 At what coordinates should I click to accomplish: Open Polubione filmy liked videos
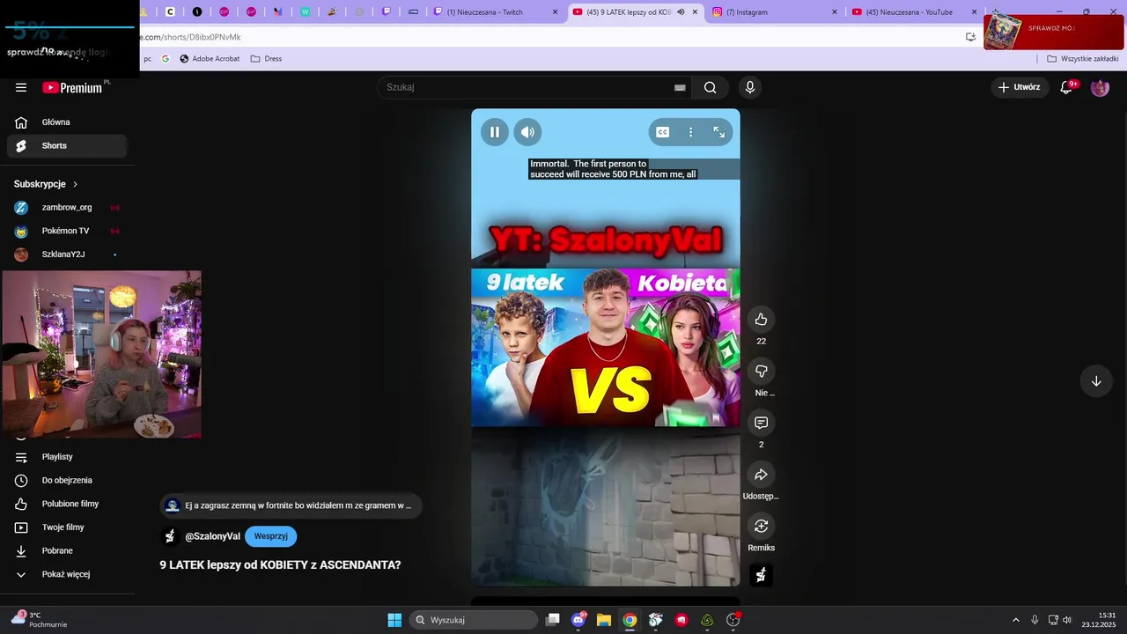coord(67,504)
